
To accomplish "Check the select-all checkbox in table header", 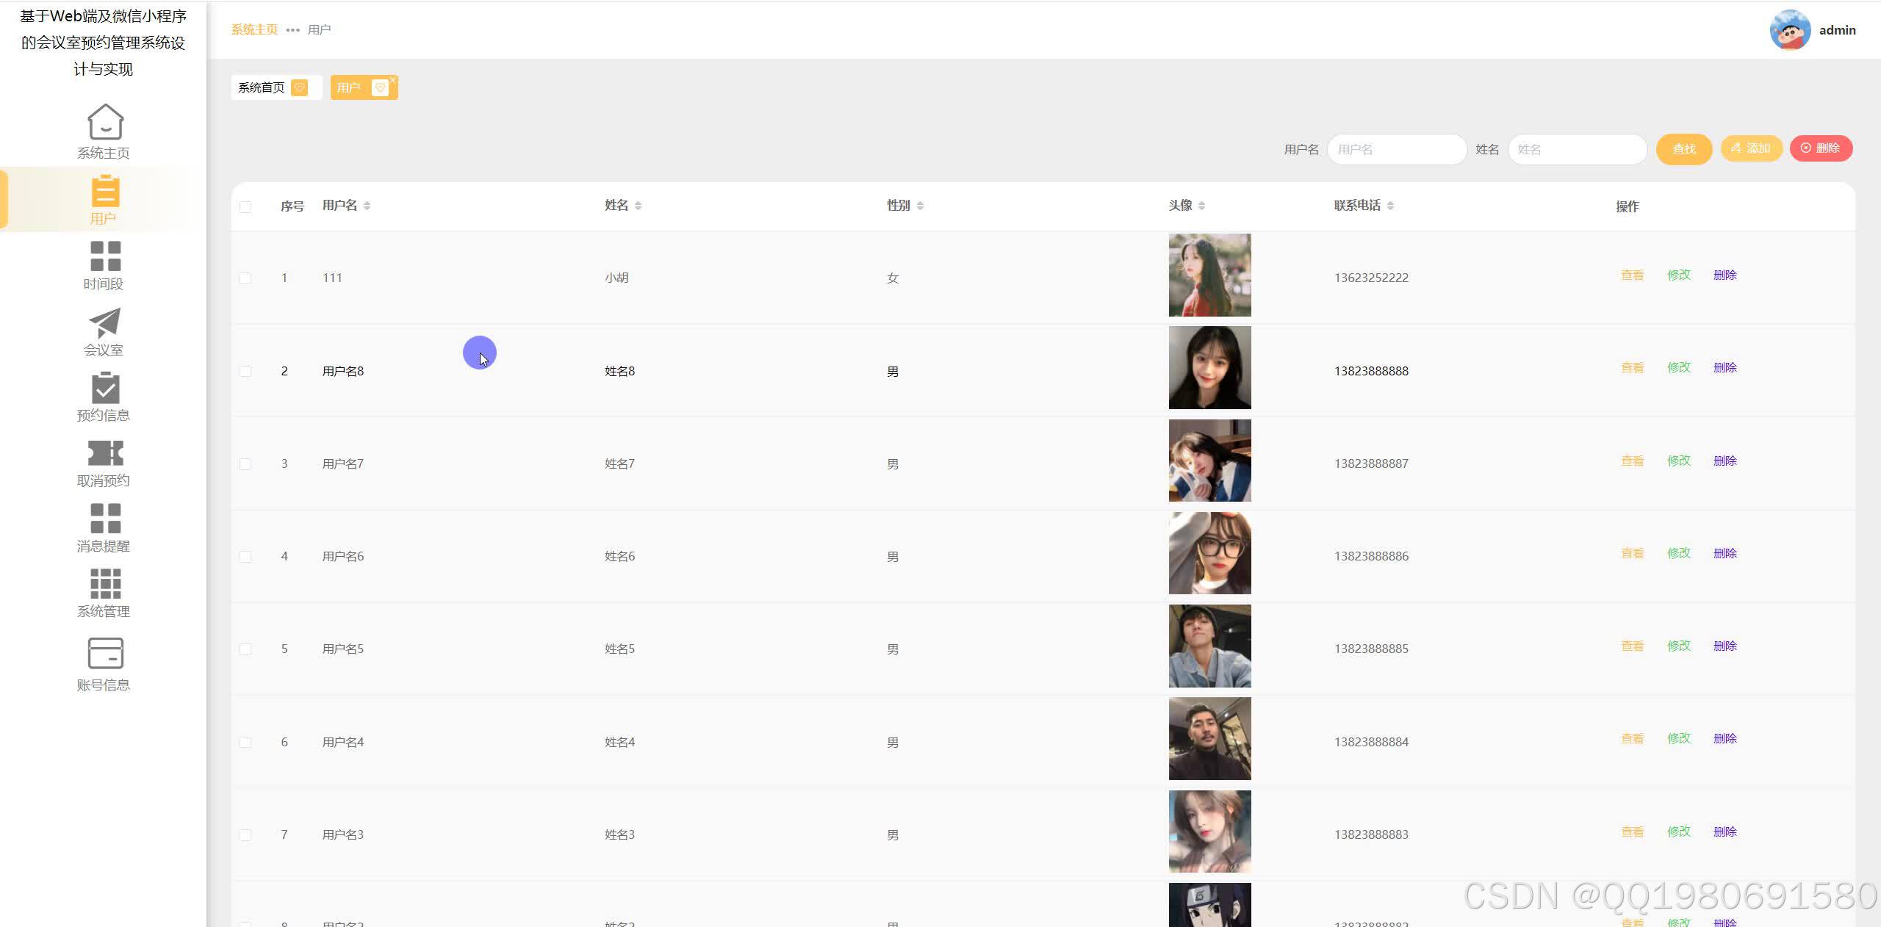I will (245, 207).
